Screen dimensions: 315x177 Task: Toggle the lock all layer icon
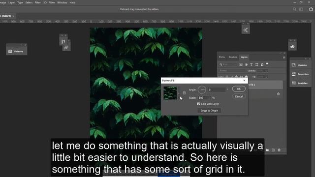(x=246, y=77)
